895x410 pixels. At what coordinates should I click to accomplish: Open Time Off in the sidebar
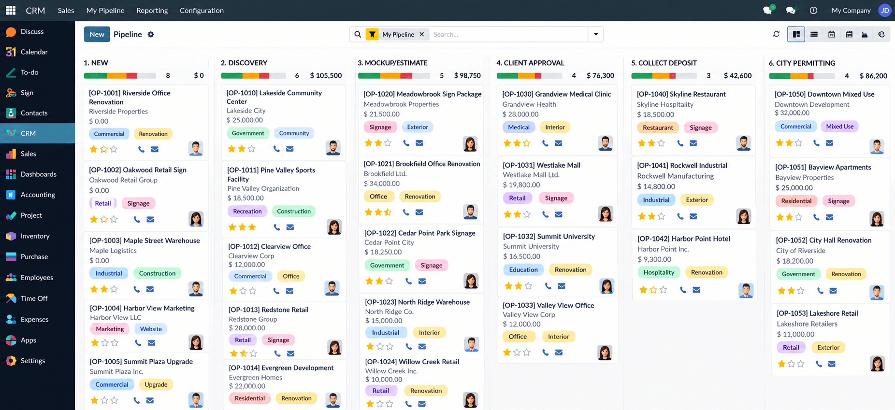pyautogui.click(x=34, y=298)
